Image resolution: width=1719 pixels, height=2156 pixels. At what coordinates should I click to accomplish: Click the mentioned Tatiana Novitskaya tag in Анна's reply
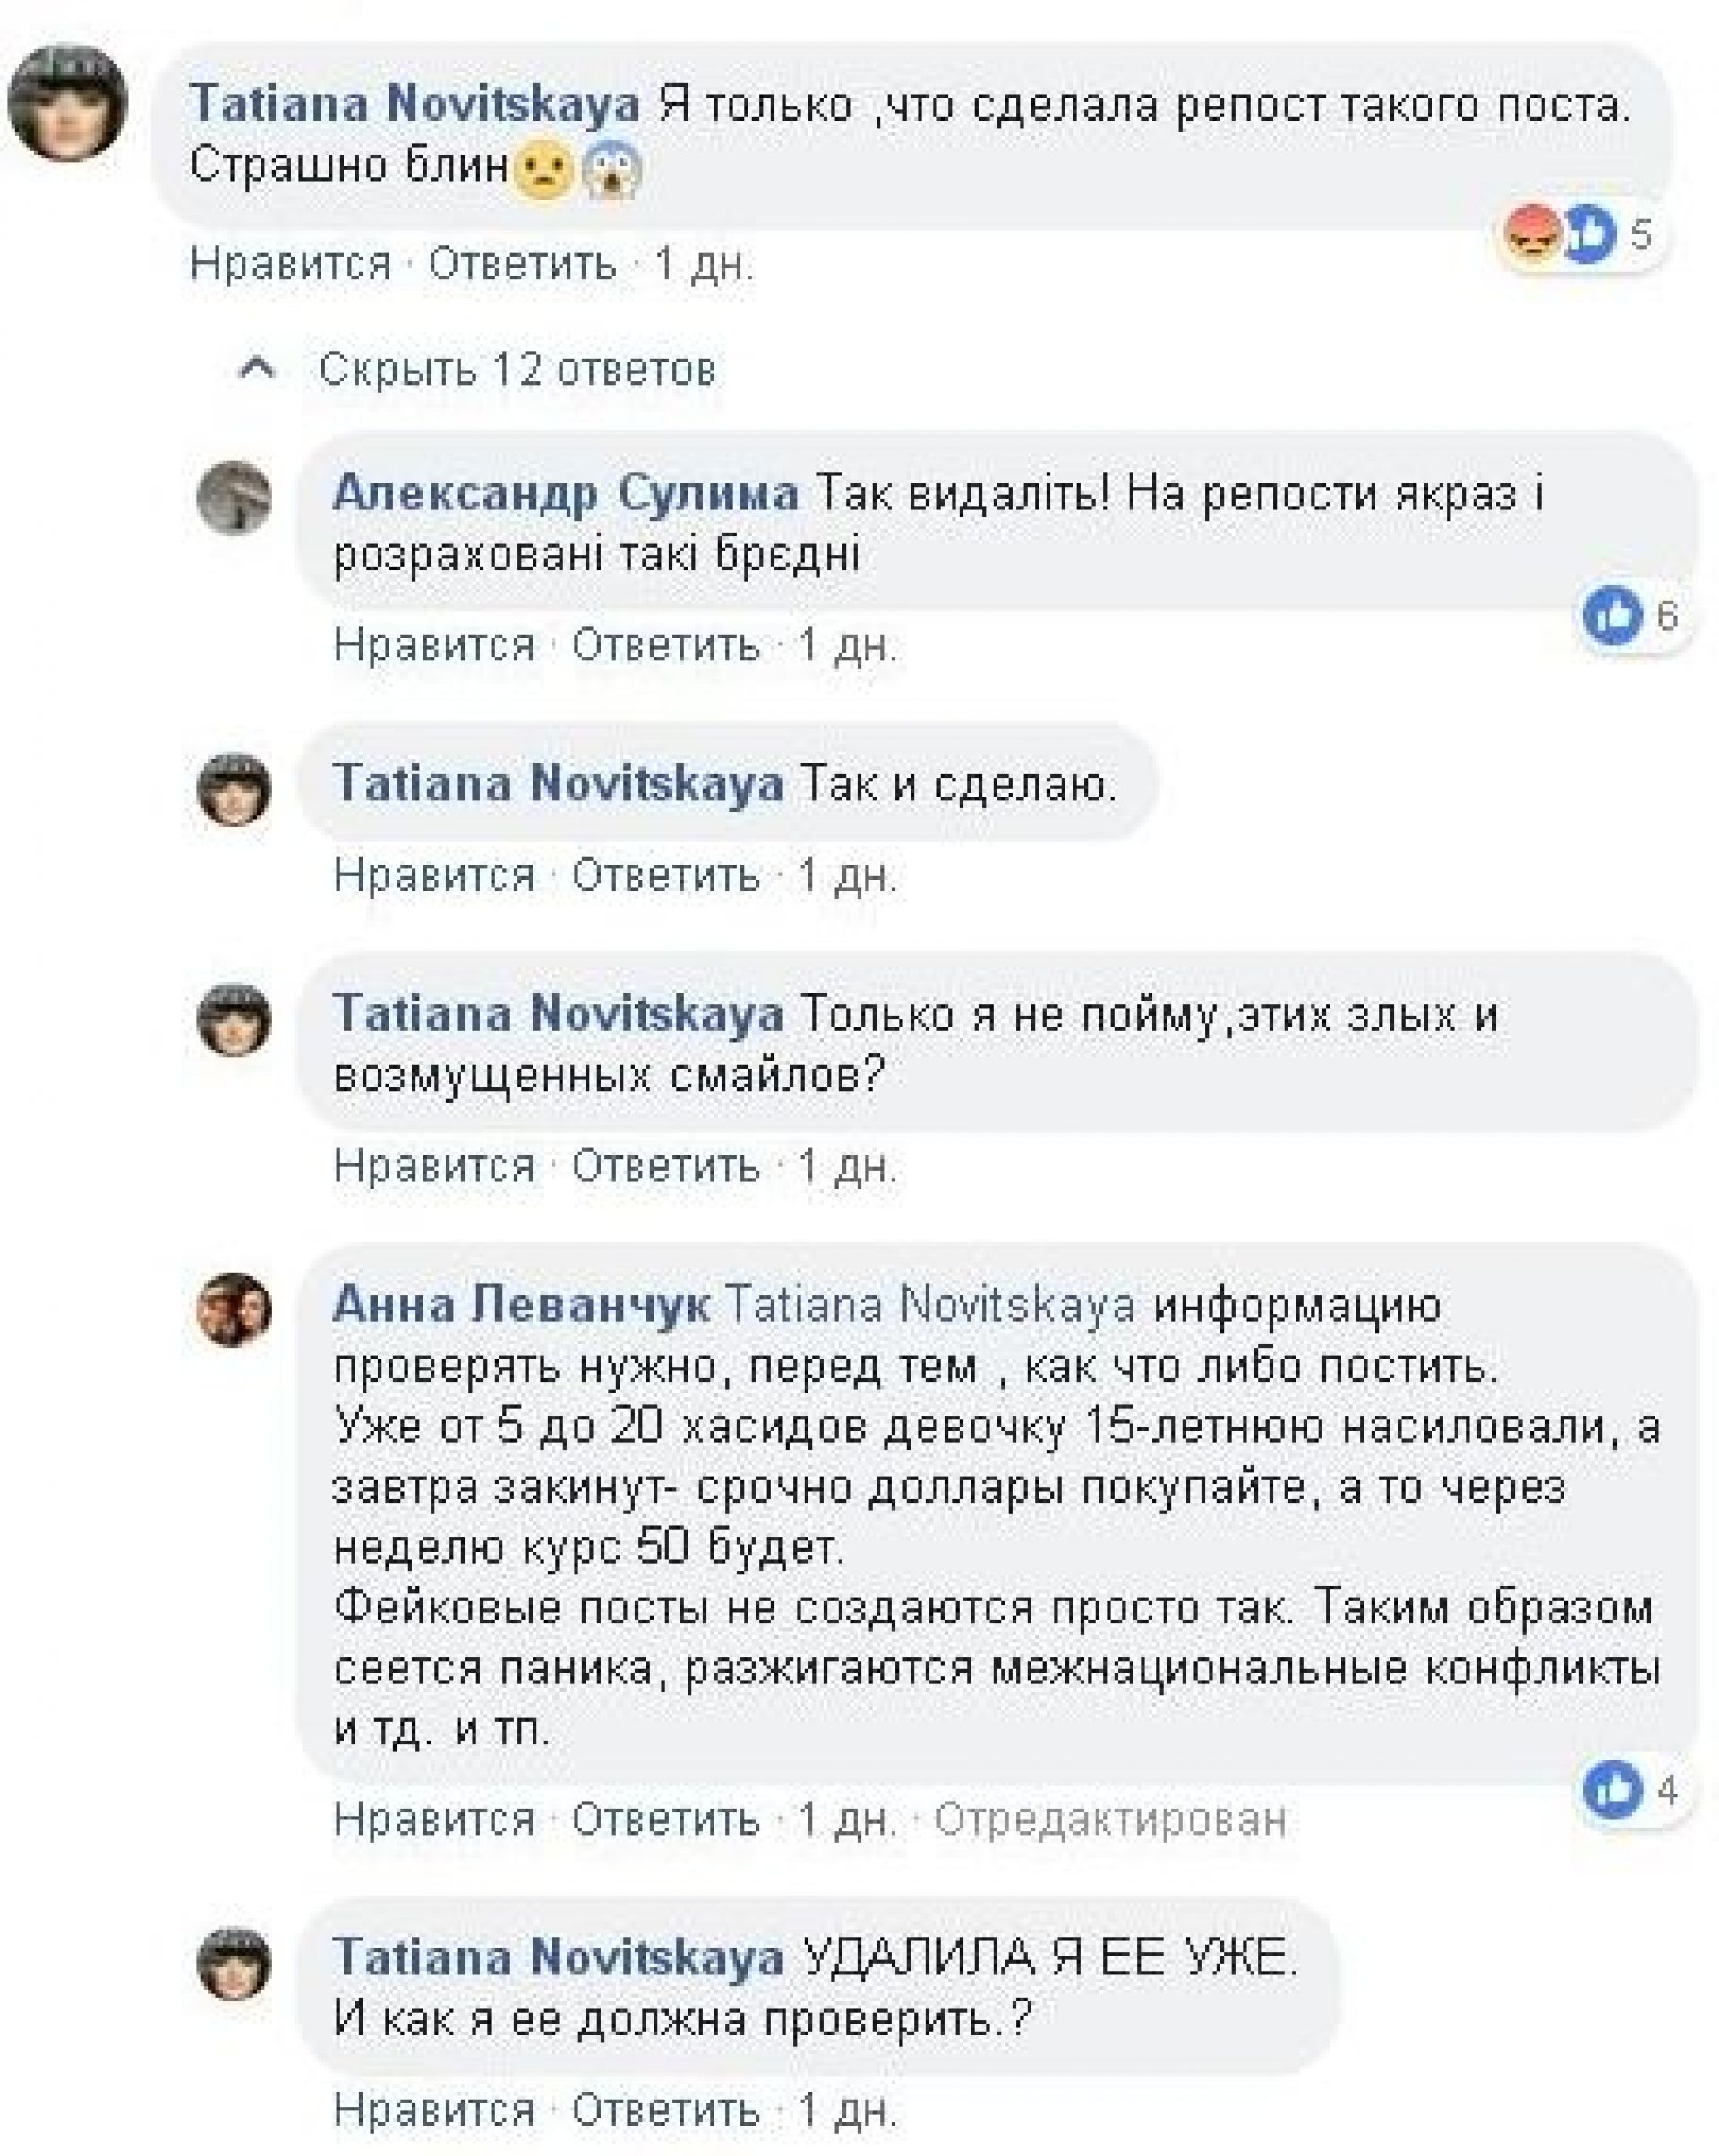pyautogui.click(x=929, y=1305)
